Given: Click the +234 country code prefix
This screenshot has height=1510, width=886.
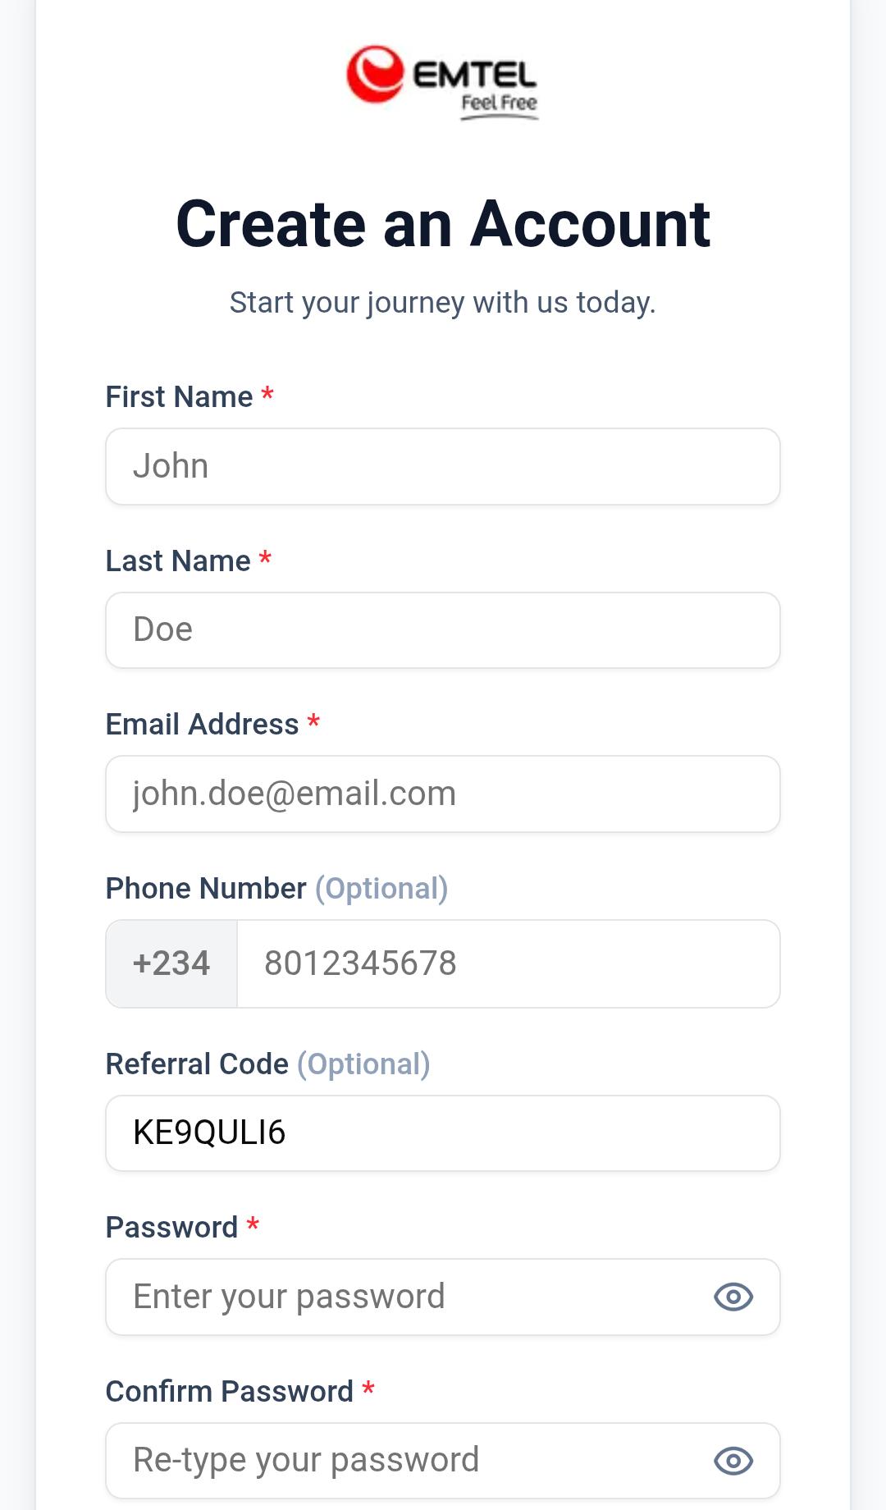Looking at the screenshot, I should [x=171, y=963].
